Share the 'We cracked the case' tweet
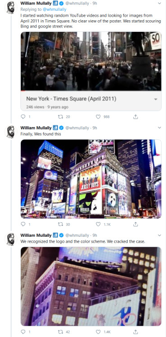This screenshot has height=337, width=166. (135, 332)
